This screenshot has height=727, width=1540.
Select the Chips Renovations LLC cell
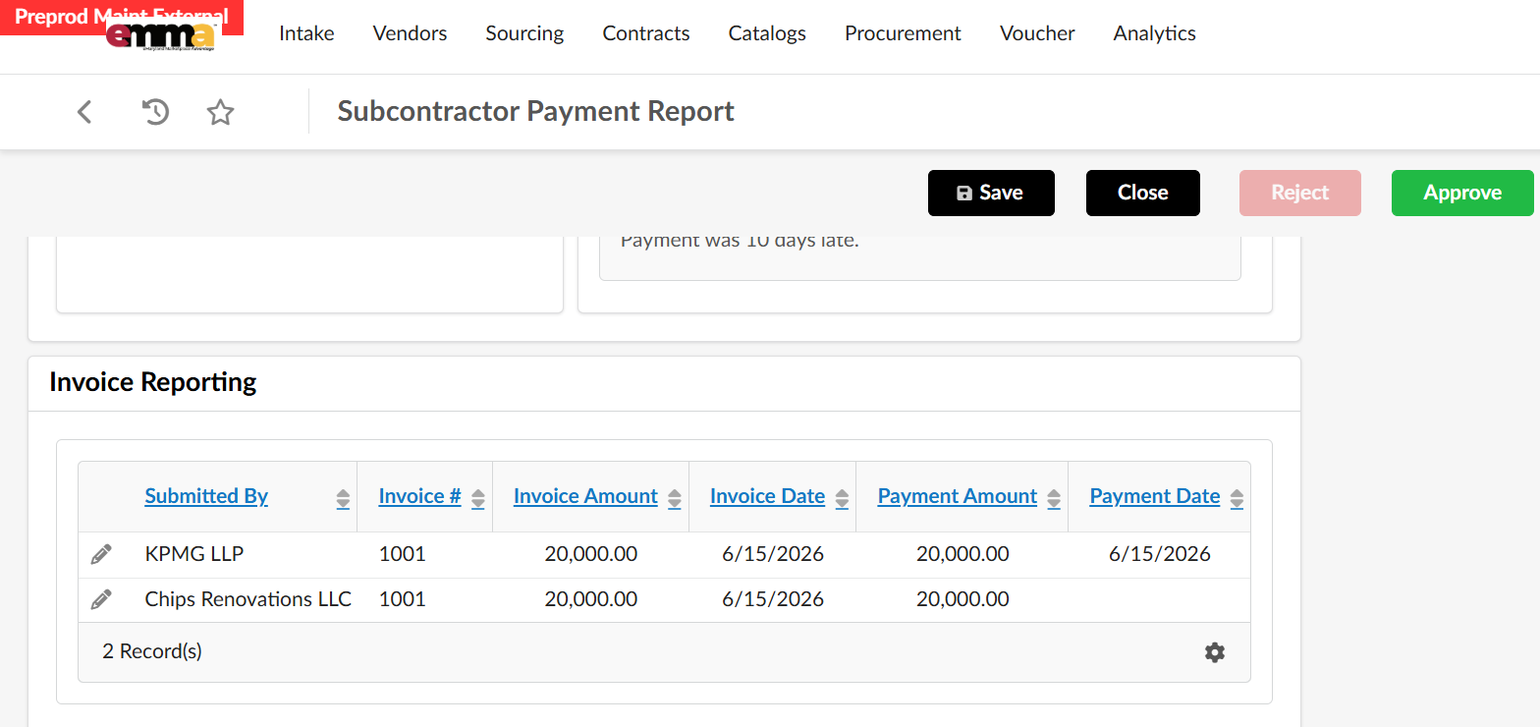248,599
